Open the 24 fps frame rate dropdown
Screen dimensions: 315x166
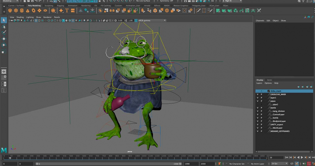[279, 164]
